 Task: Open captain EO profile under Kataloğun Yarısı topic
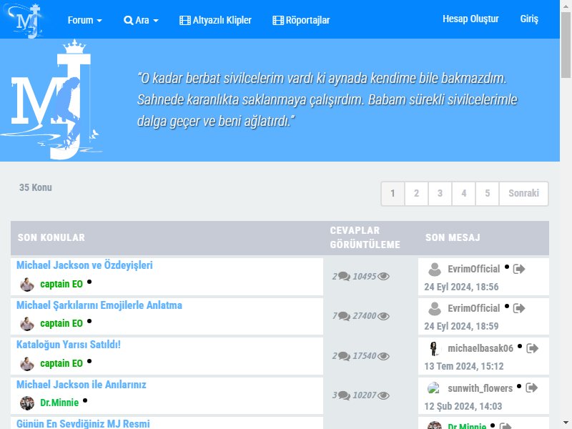tap(61, 364)
